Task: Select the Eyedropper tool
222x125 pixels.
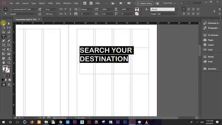Action: click(x=9, y=58)
